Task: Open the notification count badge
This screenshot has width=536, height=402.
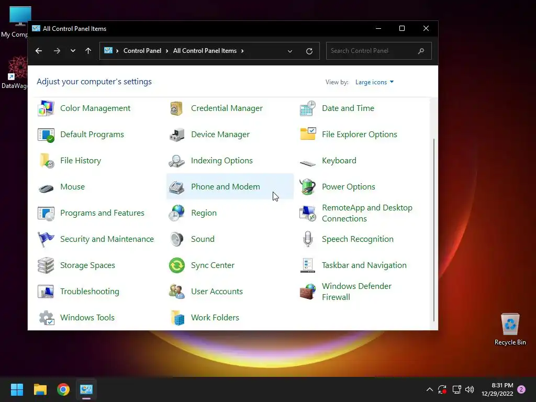Action: point(521,389)
